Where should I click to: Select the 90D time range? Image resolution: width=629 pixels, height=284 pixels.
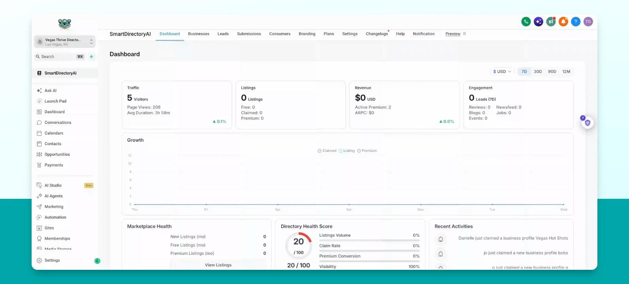click(552, 71)
